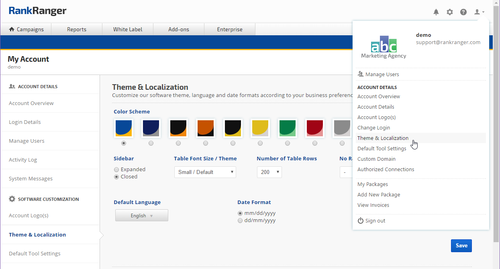The image size is (500, 269).
Task: Open the Reports tab
Action: [x=77, y=29]
